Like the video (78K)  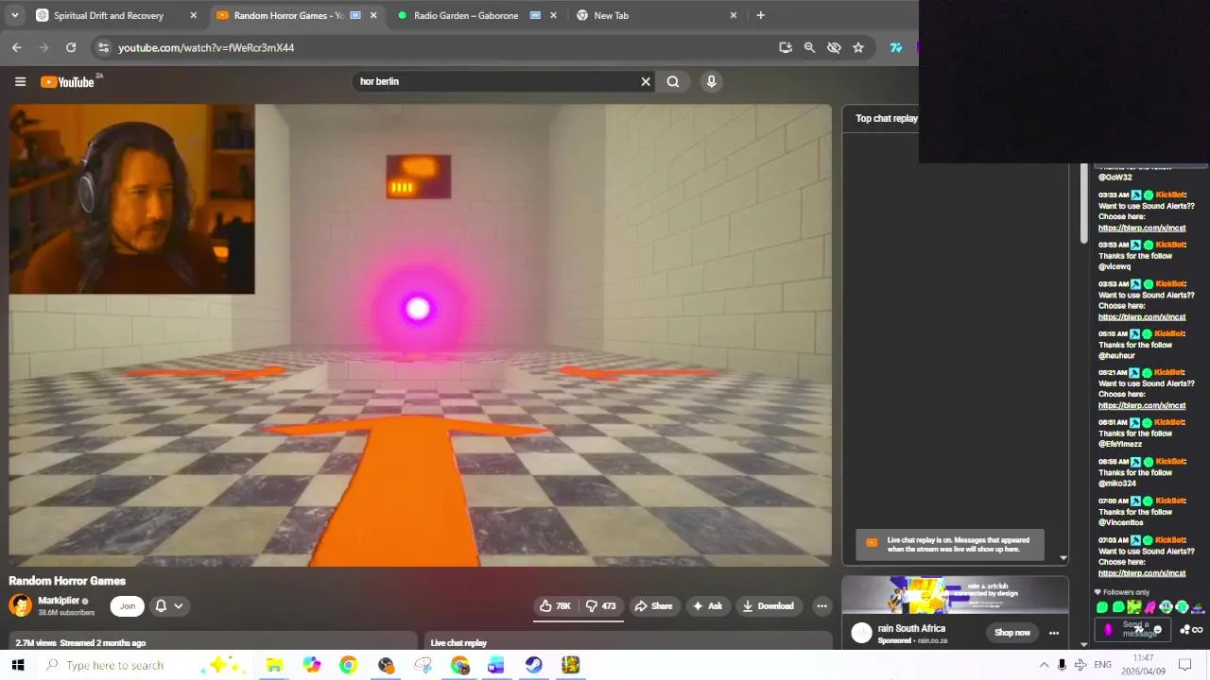coord(555,606)
